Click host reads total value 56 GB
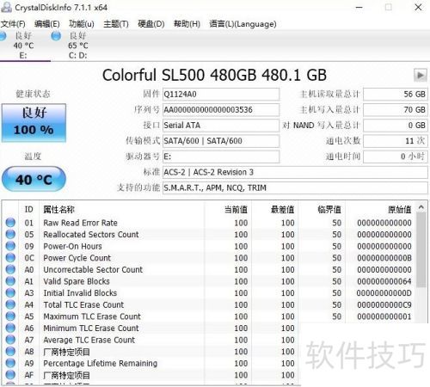Image resolution: width=430 pixels, height=387 pixels. click(x=396, y=94)
